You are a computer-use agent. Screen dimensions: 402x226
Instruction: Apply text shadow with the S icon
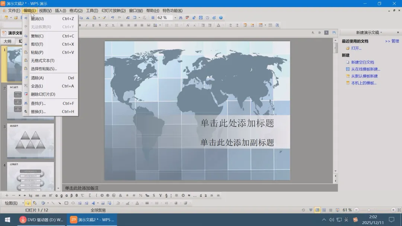[100, 25]
